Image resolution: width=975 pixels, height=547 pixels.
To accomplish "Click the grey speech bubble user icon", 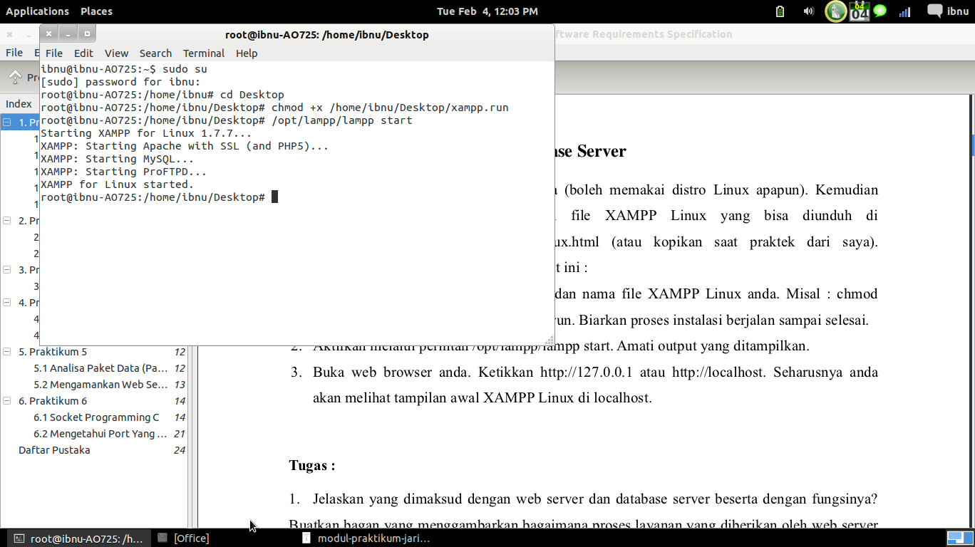I will click(934, 11).
